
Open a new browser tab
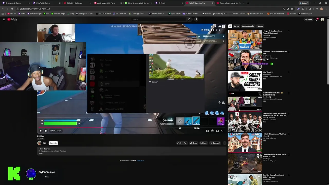pyautogui.click(x=248, y=3)
